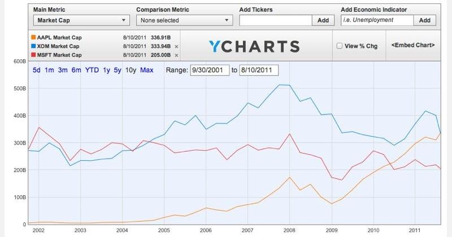Select the 5d time range
Viewport: 452px width, 237px height.
pos(37,70)
